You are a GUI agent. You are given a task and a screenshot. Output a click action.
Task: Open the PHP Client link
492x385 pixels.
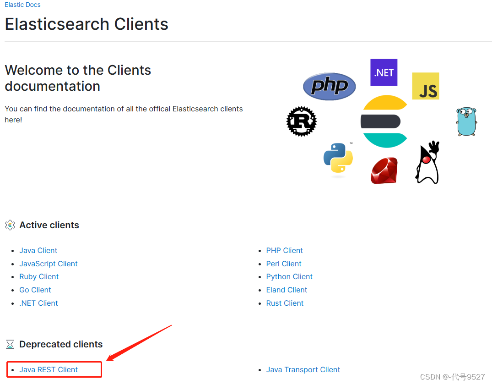click(285, 251)
